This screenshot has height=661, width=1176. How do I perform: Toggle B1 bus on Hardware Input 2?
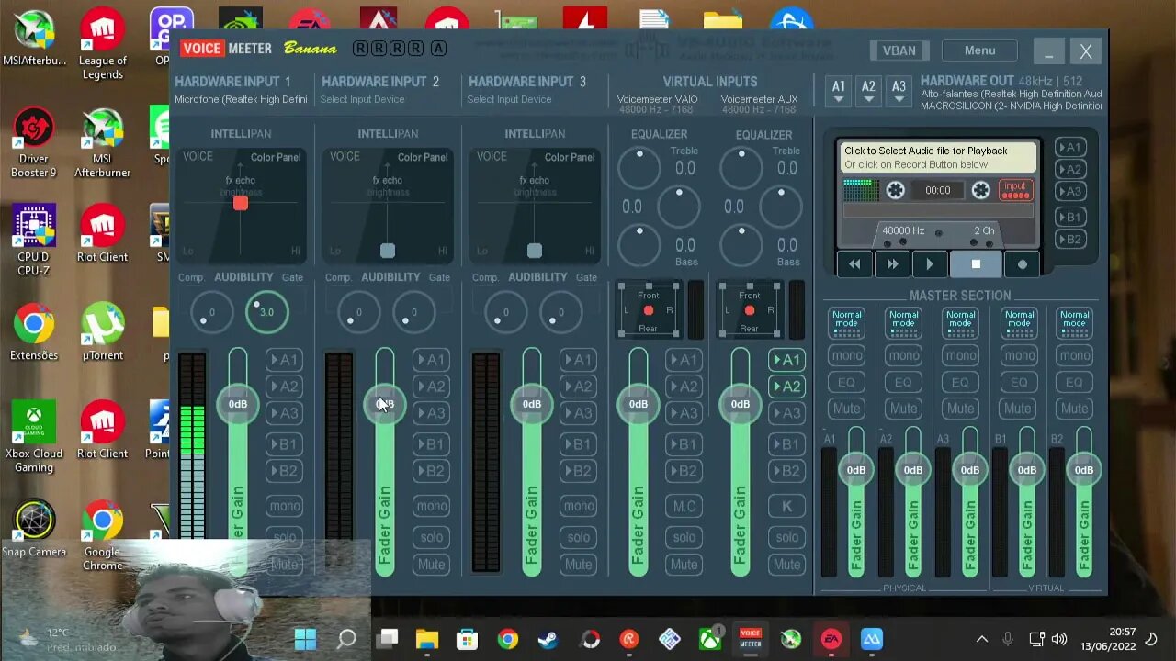pyautogui.click(x=431, y=444)
